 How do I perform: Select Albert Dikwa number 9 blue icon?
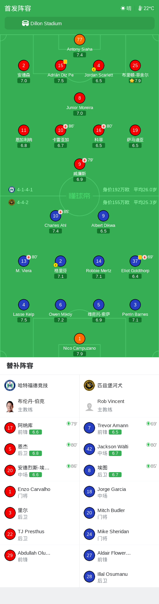click(x=103, y=216)
